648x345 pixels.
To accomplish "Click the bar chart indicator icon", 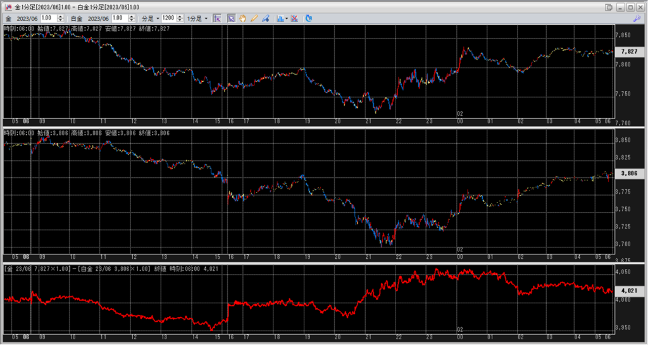I will tap(280, 18).
